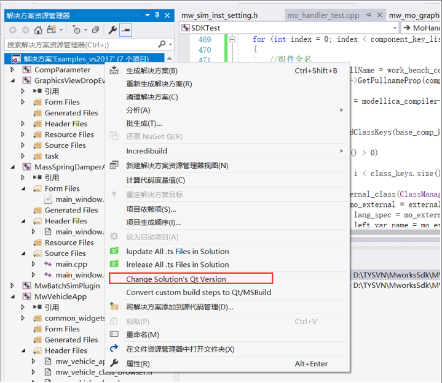Choose 清理解决方案(C) menu entry
This screenshot has height=383, width=442.
click(228, 97)
